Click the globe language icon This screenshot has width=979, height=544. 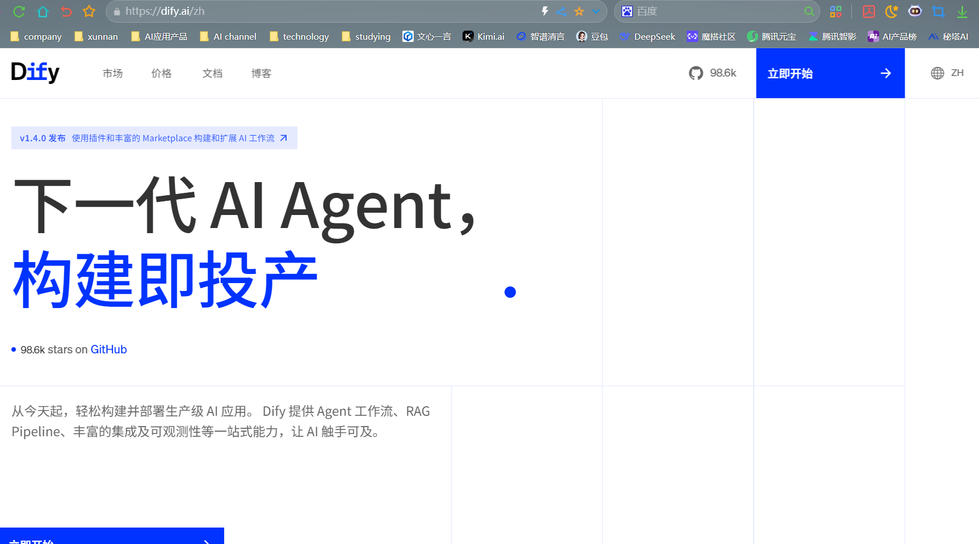click(x=938, y=73)
